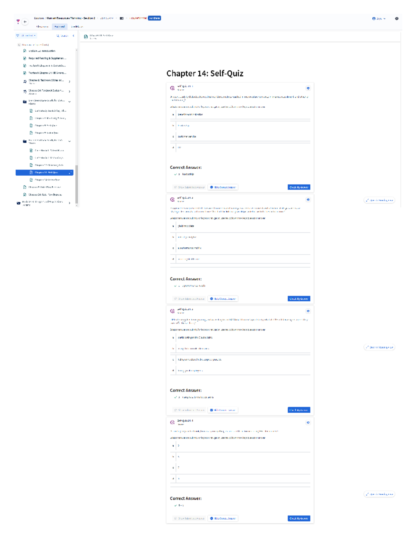Click the purple question icon of Self-Quiz 14.4
Image resolution: width=416 pixels, height=538 pixels.
click(172, 423)
